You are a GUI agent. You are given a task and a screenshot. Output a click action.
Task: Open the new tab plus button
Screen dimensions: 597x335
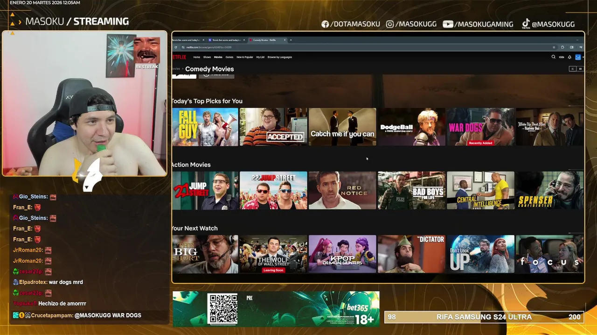[291, 40]
